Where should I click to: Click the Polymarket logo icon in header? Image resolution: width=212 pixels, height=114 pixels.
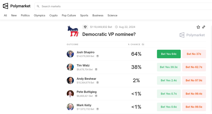tap(5, 6)
